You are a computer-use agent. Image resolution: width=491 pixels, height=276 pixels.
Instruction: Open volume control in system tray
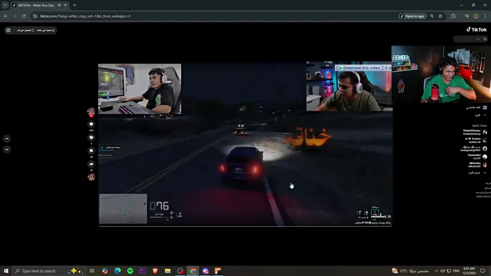tap(442, 271)
